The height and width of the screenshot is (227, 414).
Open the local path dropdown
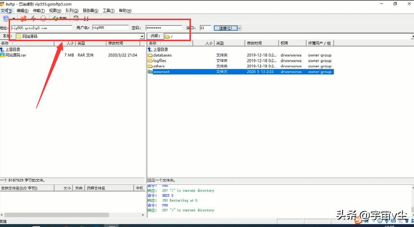point(142,36)
